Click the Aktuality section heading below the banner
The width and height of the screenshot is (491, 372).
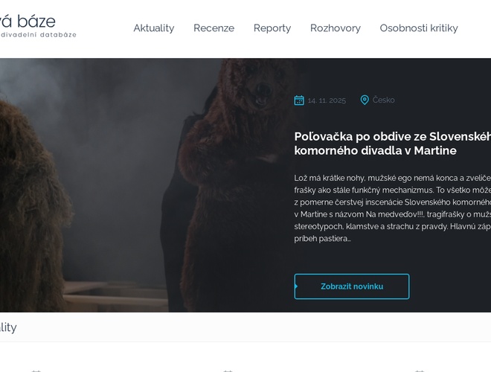pos(8,327)
